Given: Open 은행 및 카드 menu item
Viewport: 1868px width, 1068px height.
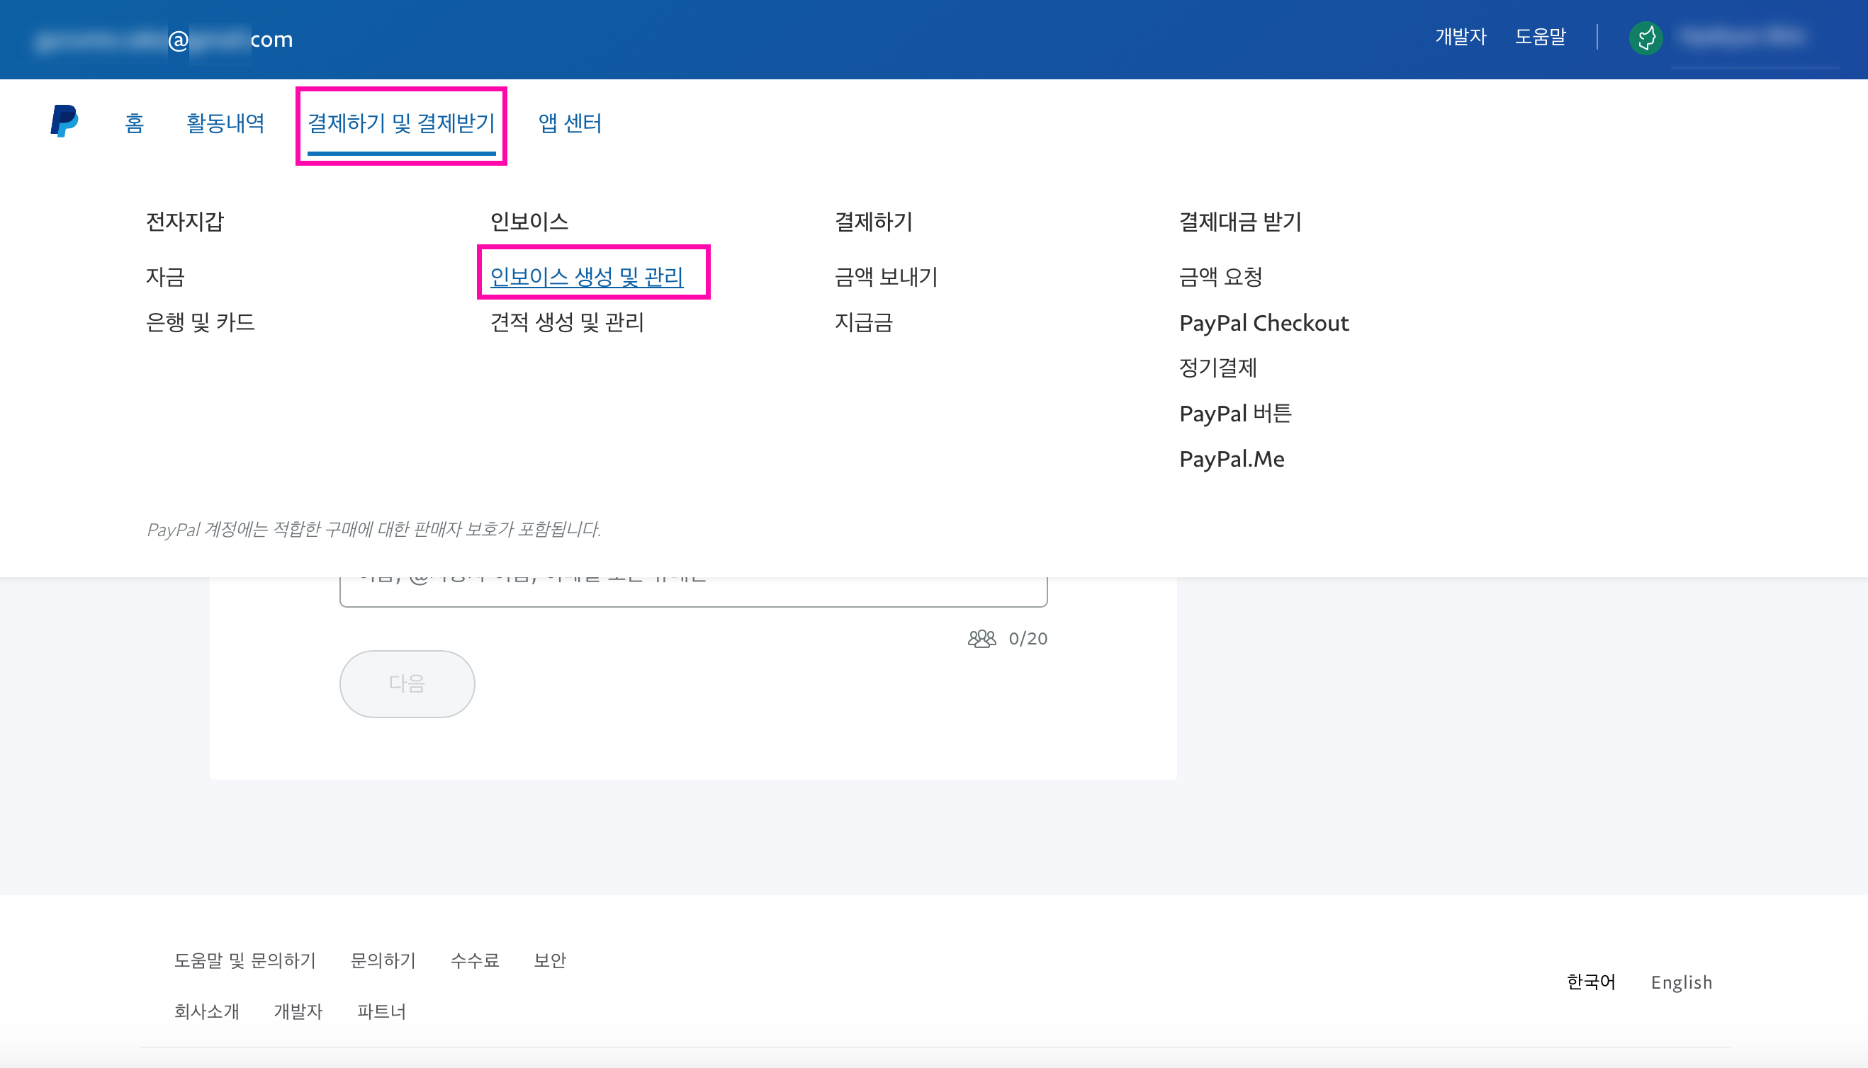Looking at the screenshot, I should [x=200, y=322].
